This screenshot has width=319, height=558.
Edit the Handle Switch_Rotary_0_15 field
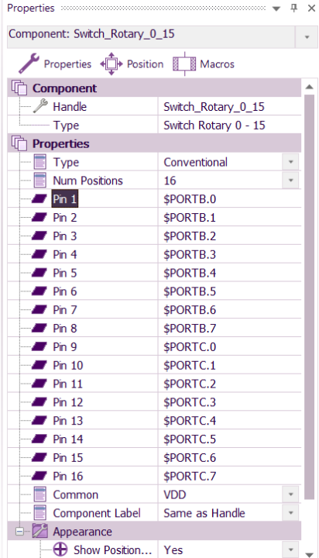pos(230,106)
